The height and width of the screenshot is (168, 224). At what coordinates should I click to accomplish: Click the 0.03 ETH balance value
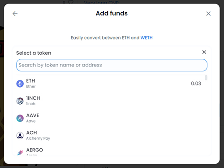click(x=196, y=84)
